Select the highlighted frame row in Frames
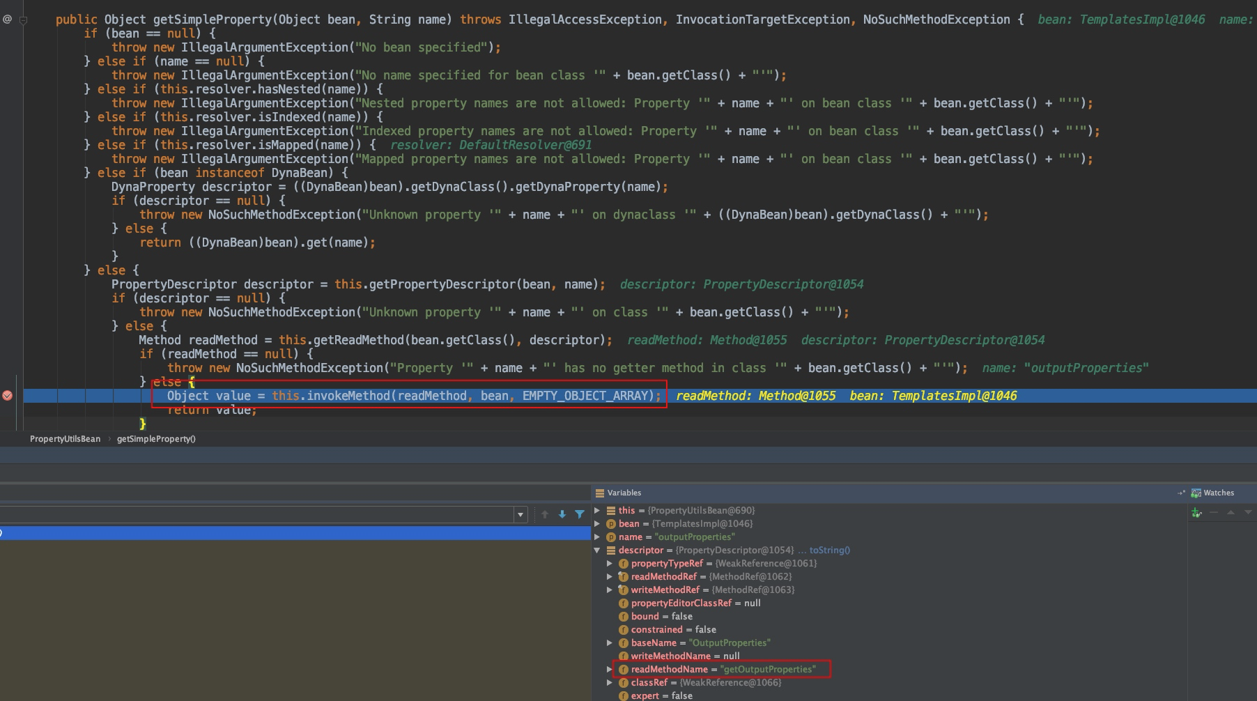 295,533
